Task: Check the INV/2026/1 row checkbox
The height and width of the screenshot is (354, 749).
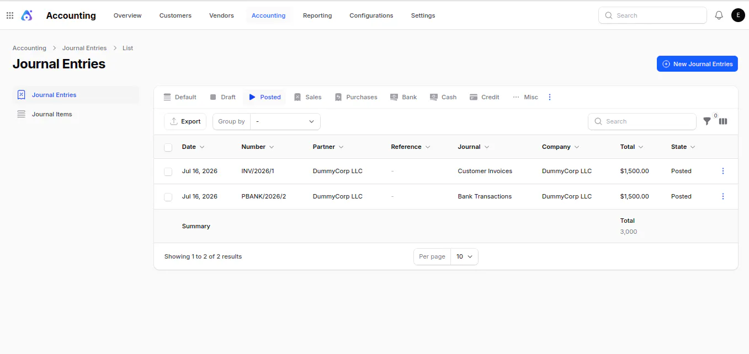Action: pos(168,171)
